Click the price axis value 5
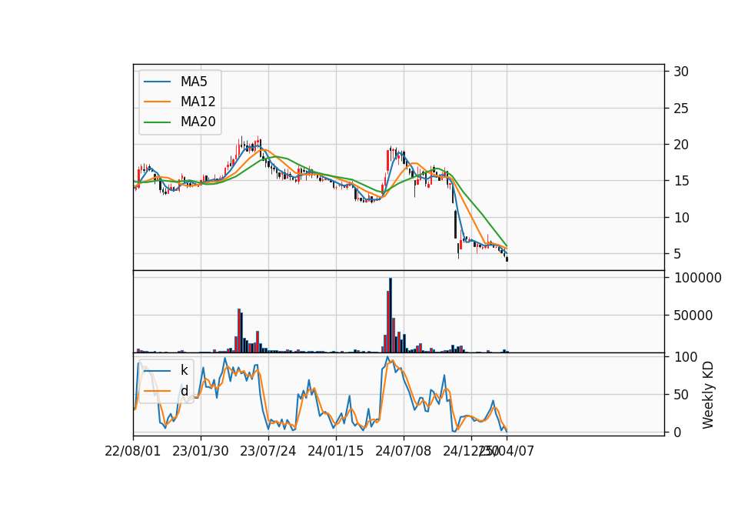The height and width of the screenshot is (531, 738). click(677, 254)
